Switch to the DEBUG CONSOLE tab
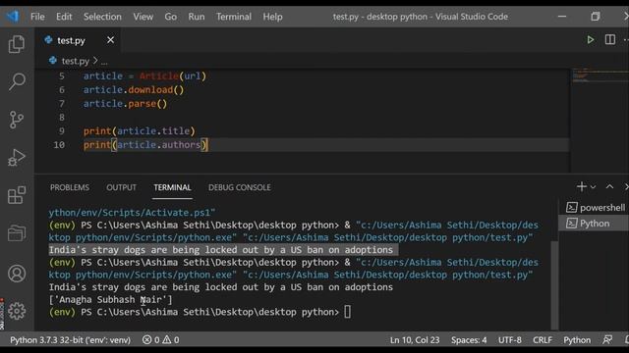This screenshot has width=629, height=353. point(240,187)
